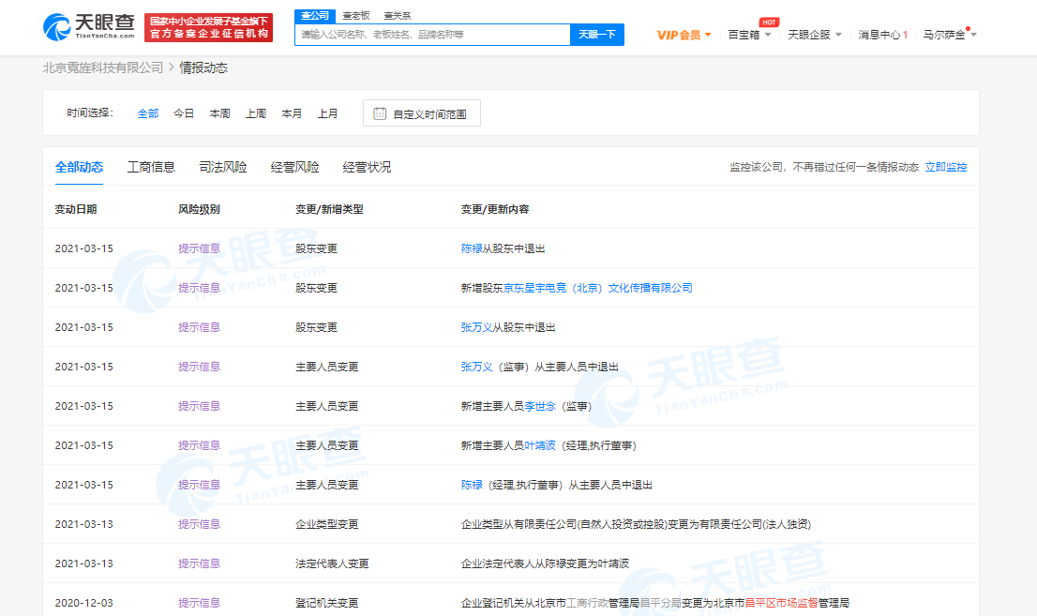
Task: Expand the 天眼企服 dropdown menu
Action: (814, 35)
